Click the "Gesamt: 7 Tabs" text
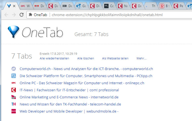 (x=91, y=34)
